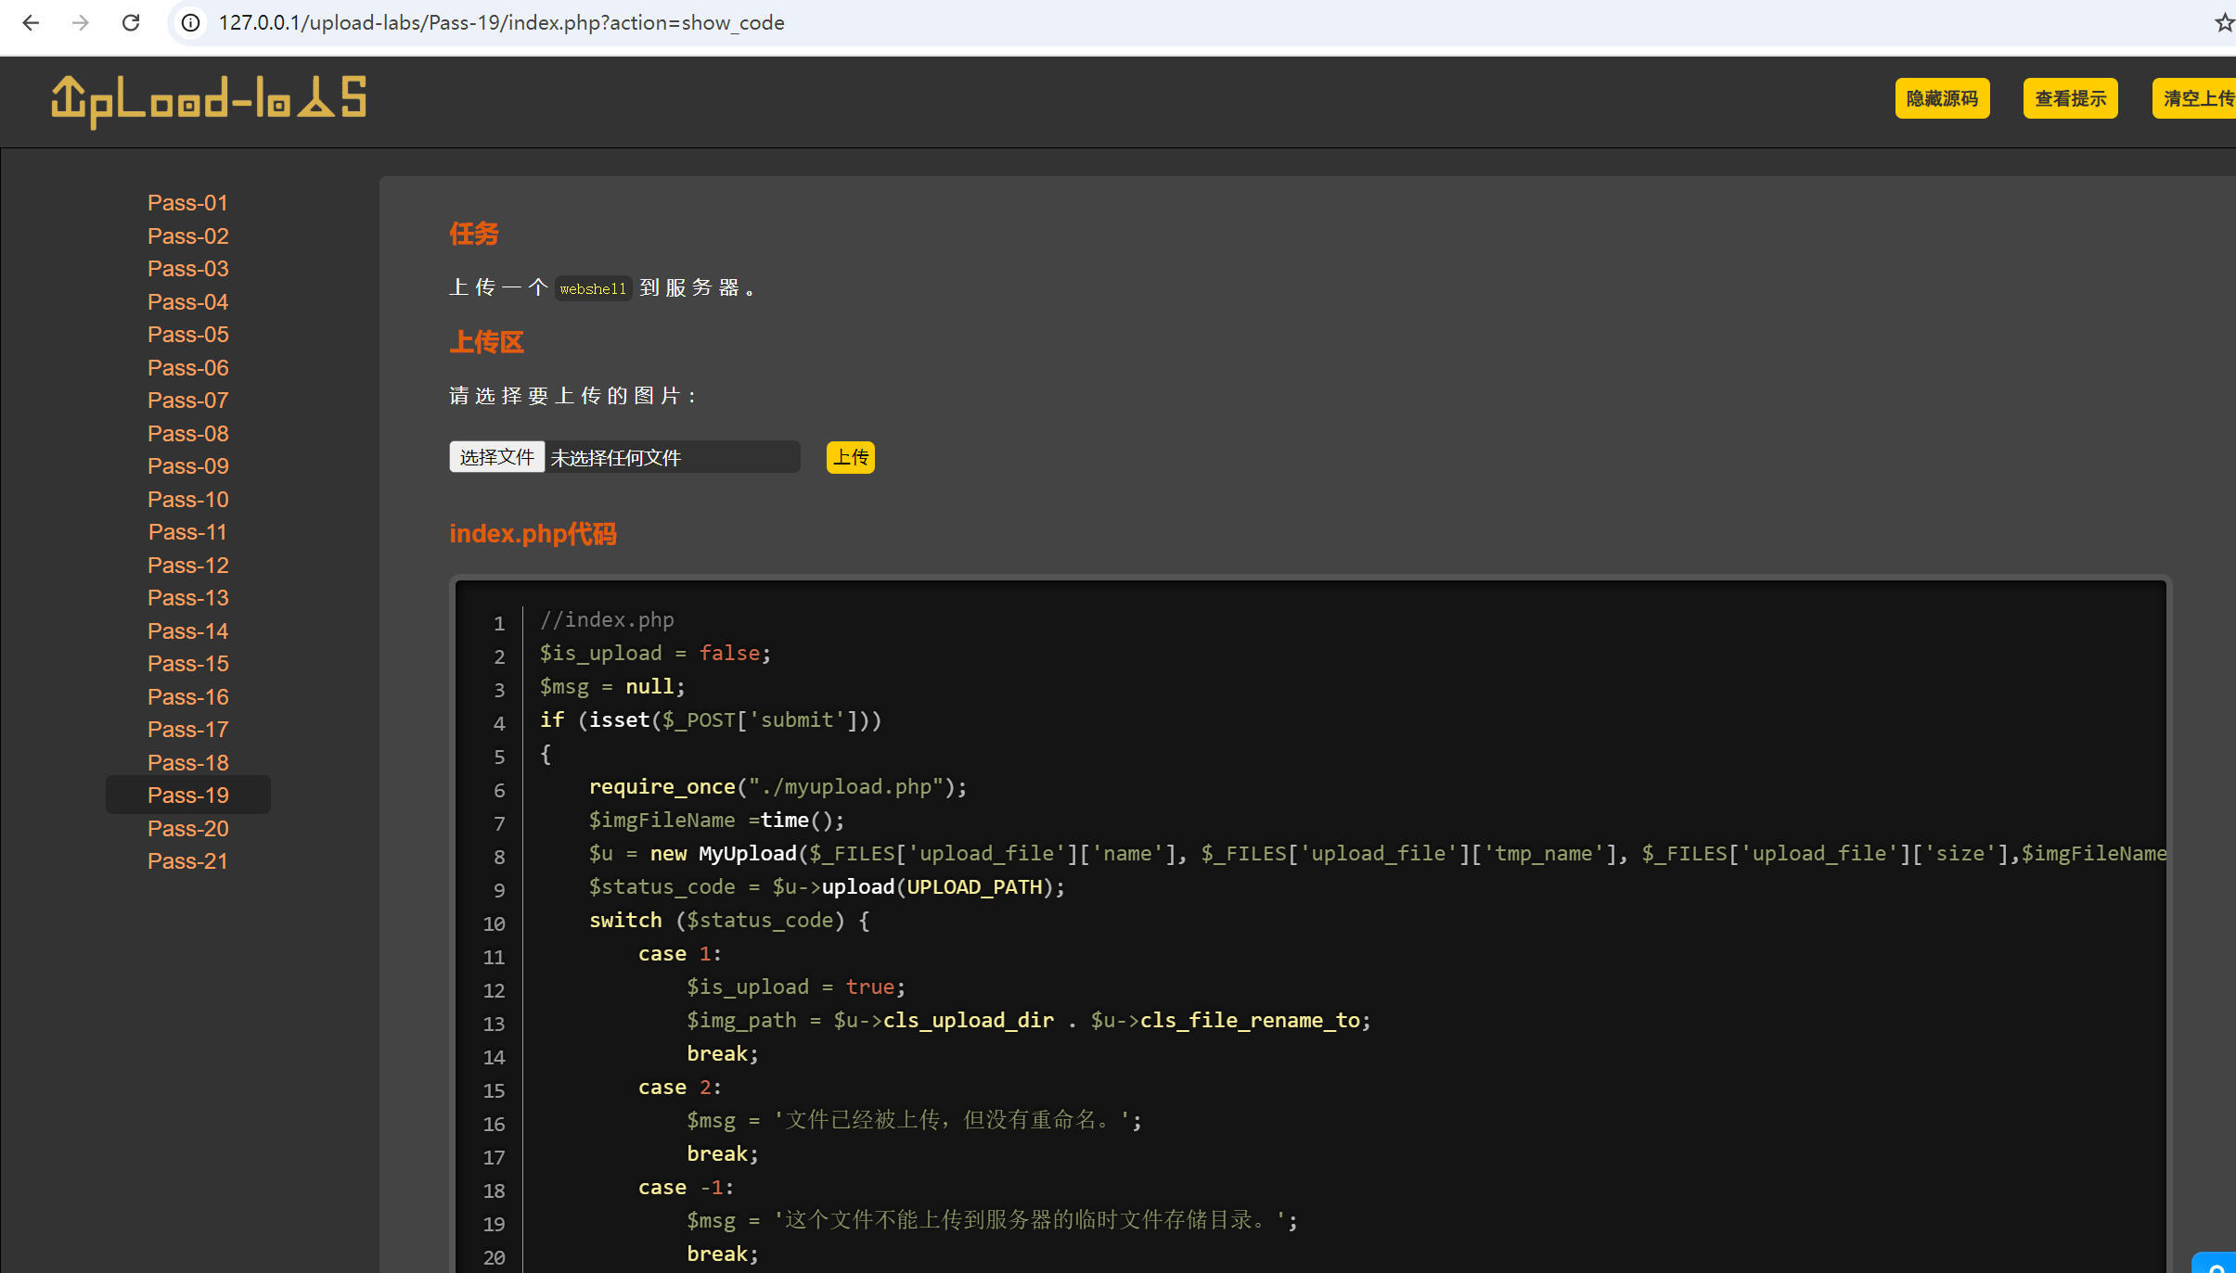Select the highlighted Pass-19 item
Image resolution: width=2236 pixels, height=1273 pixels.
pyautogui.click(x=187, y=796)
